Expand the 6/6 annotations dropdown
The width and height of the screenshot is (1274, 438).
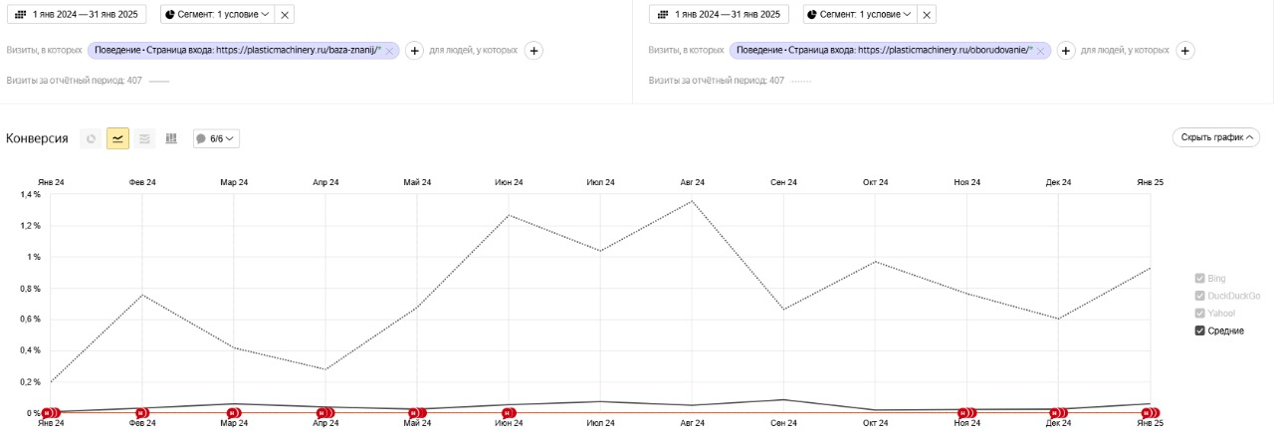(216, 138)
